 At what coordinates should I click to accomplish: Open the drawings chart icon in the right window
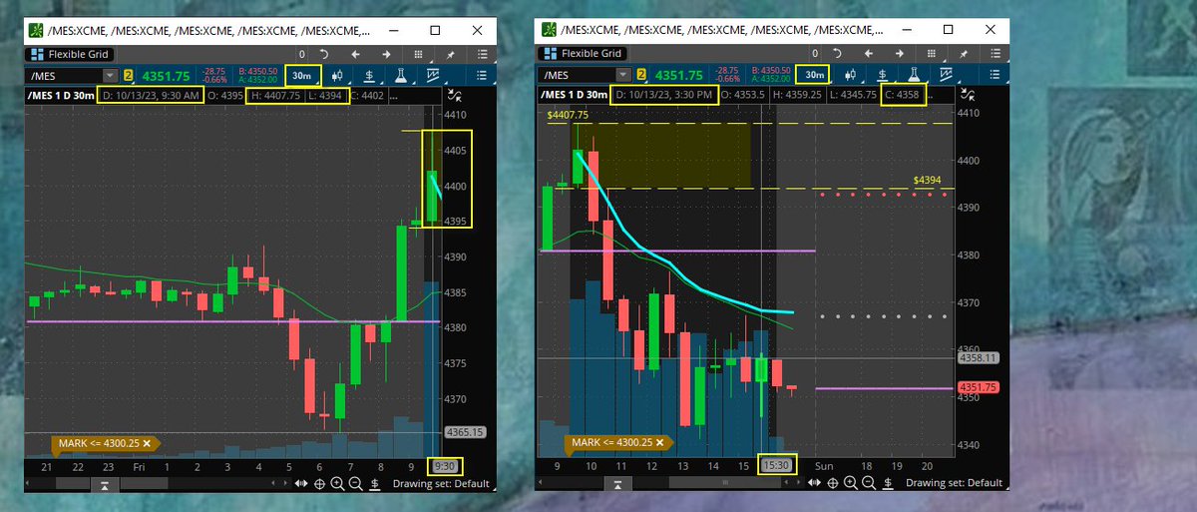[x=945, y=74]
